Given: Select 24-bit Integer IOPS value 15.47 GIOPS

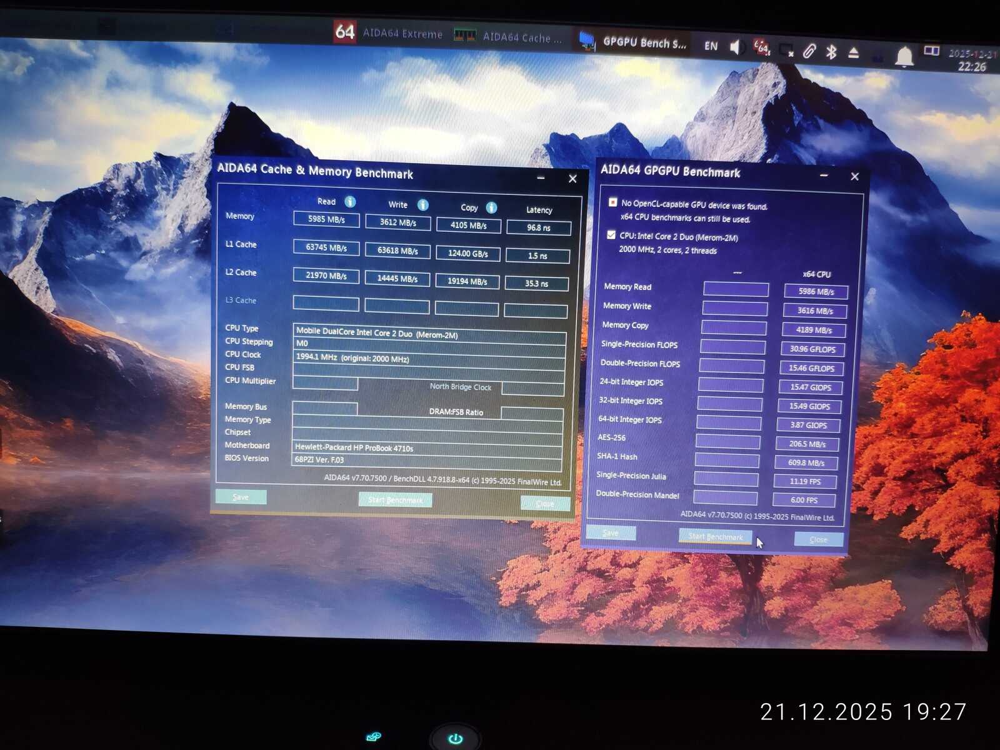Looking at the screenshot, I should [x=811, y=387].
